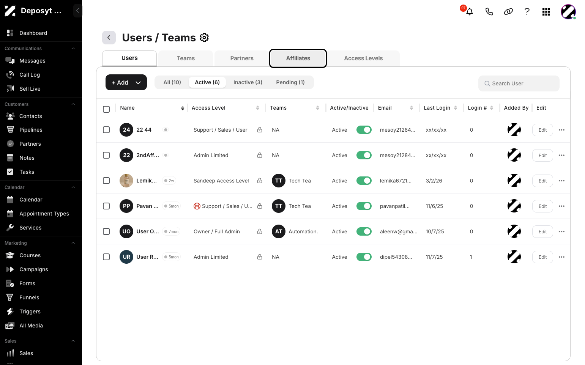Sort by Access Level column arrows
Screen dimensions: 585x365
(258, 108)
